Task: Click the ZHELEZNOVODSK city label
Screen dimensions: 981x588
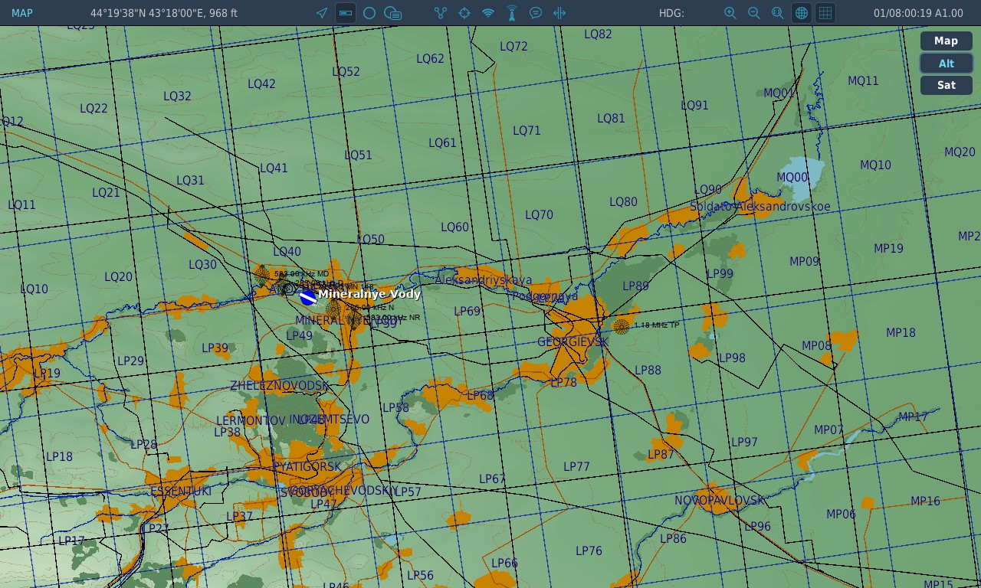Action: point(280,386)
